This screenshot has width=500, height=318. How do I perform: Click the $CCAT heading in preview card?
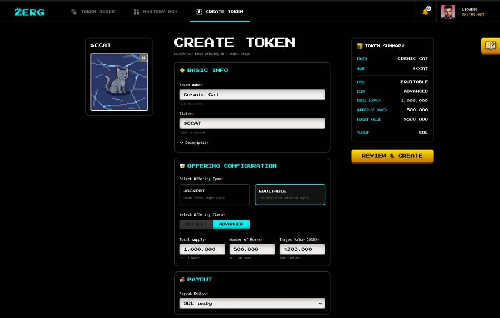101,45
